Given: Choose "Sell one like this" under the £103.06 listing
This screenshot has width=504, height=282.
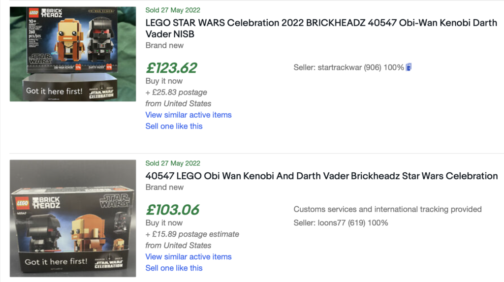Looking at the screenshot, I should (174, 268).
